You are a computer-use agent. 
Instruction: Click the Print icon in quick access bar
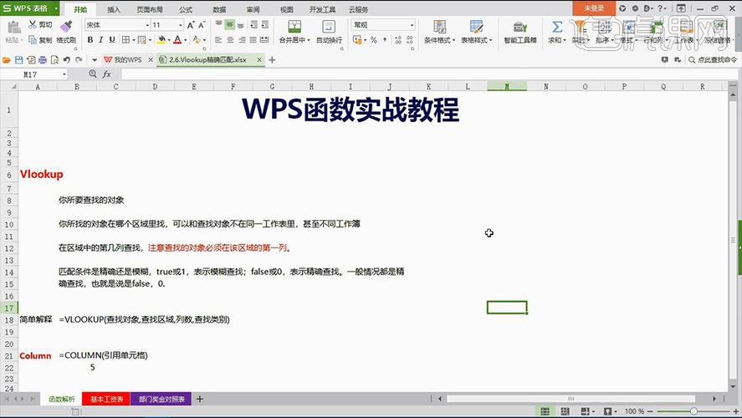(x=43, y=60)
